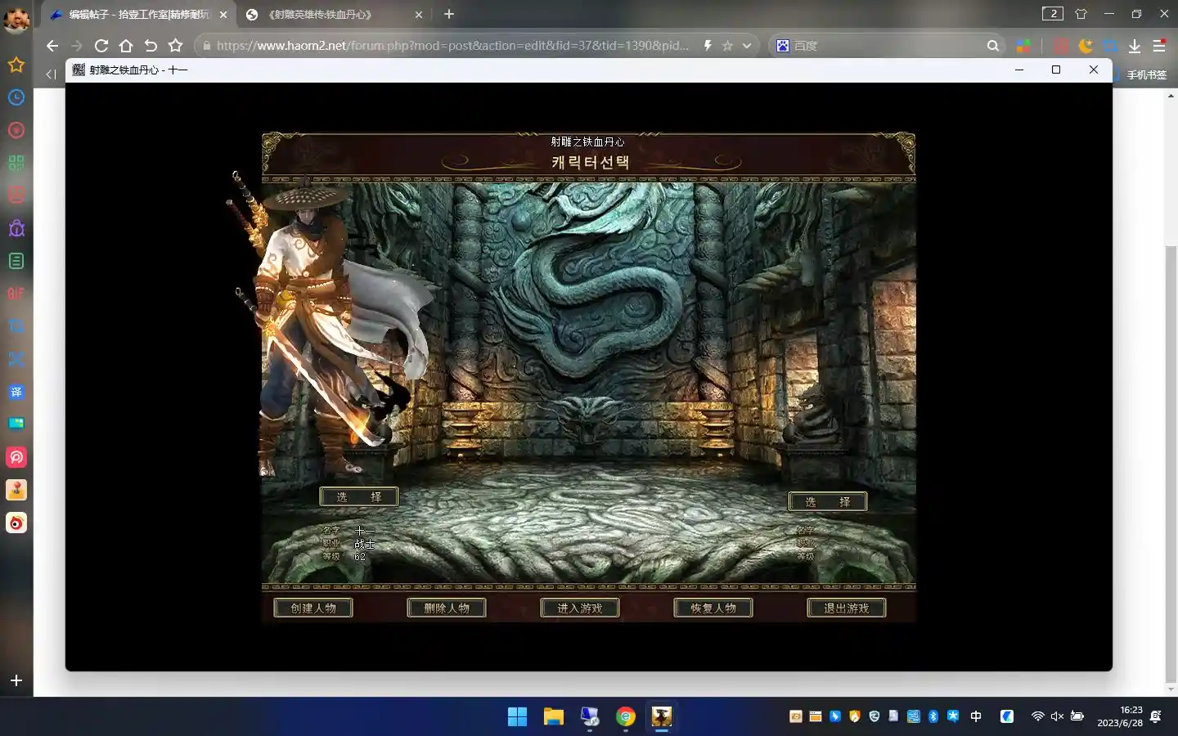
Task: Click the purple bug sidebar icon
Action: tap(16, 228)
